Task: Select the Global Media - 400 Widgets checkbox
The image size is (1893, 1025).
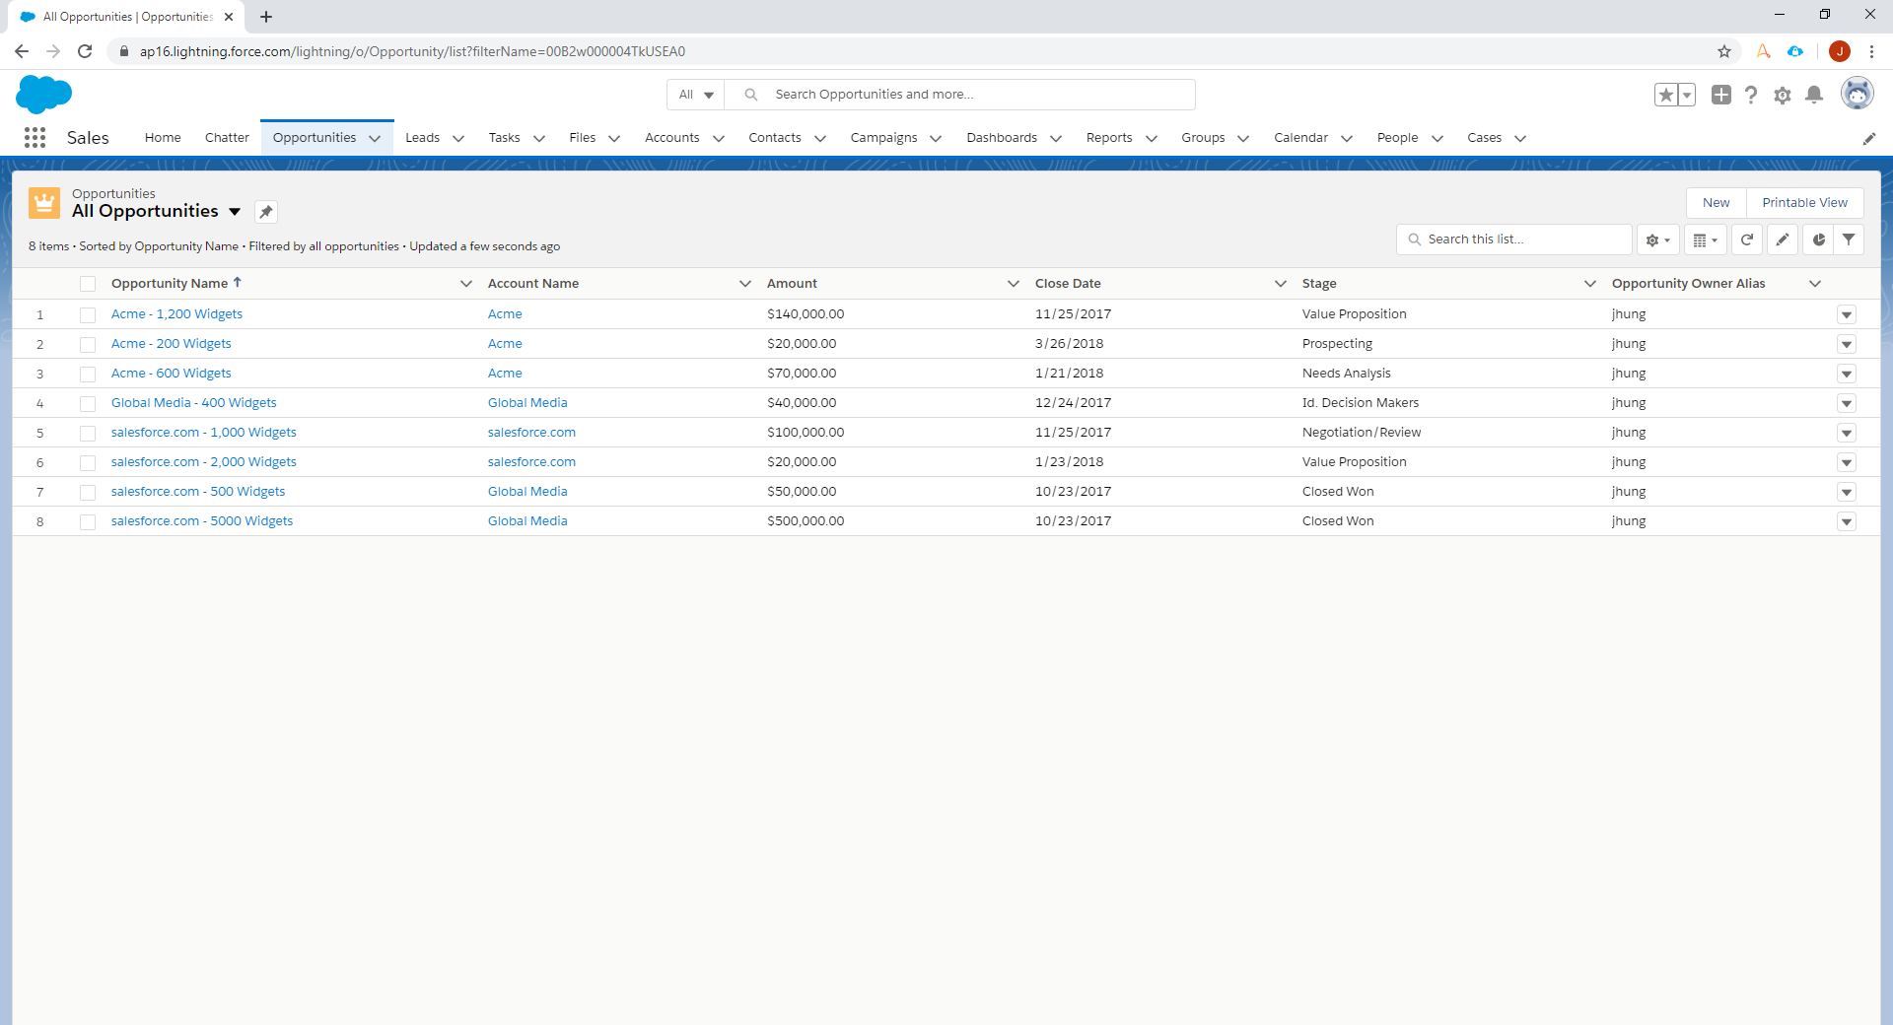Action: tap(88, 403)
